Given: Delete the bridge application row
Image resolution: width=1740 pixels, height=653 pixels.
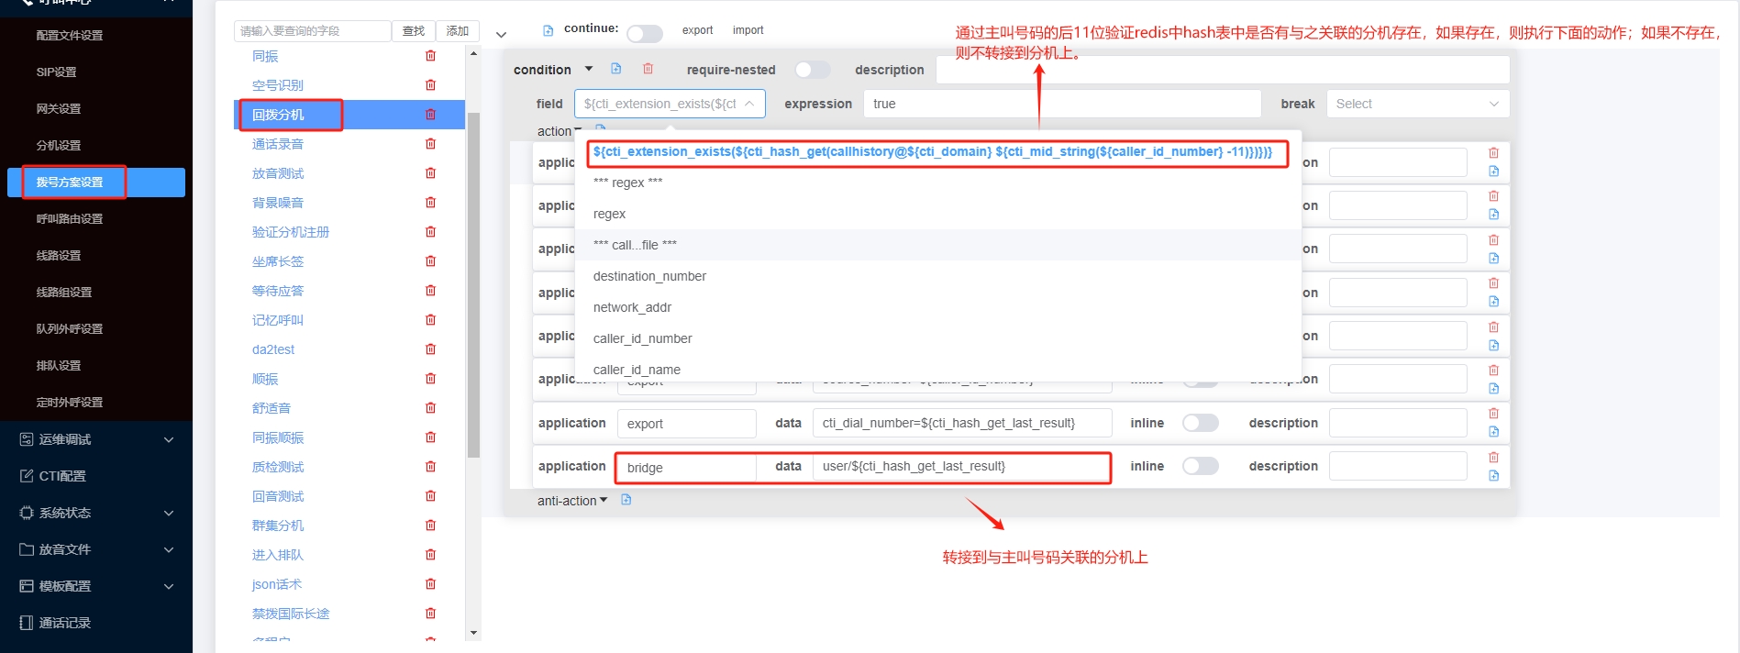Looking at the screenshot, I should pos(1493,457).
